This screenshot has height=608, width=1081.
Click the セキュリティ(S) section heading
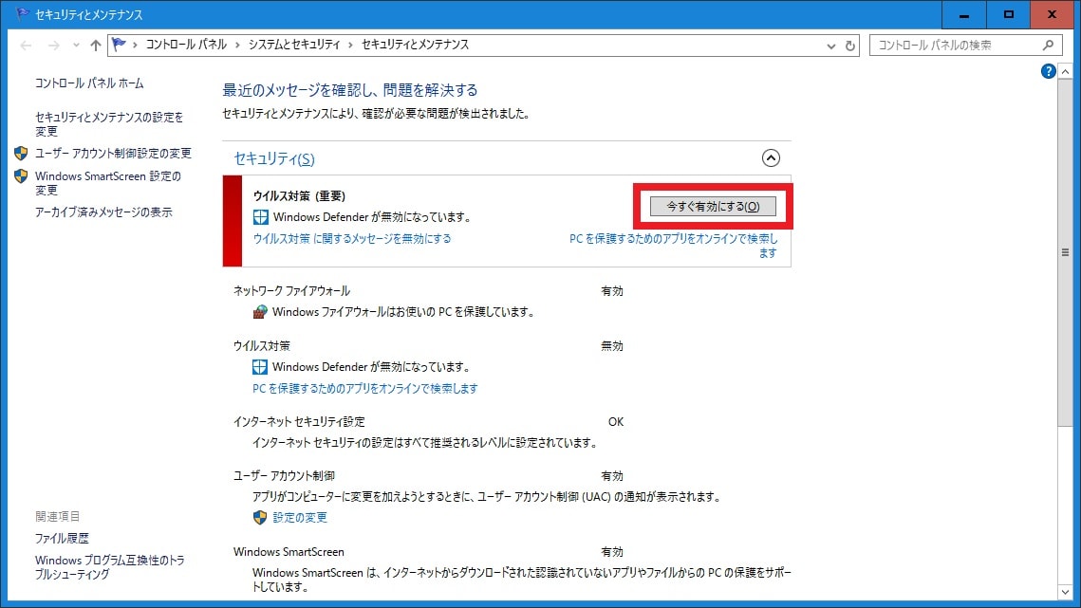pos(273,158)
